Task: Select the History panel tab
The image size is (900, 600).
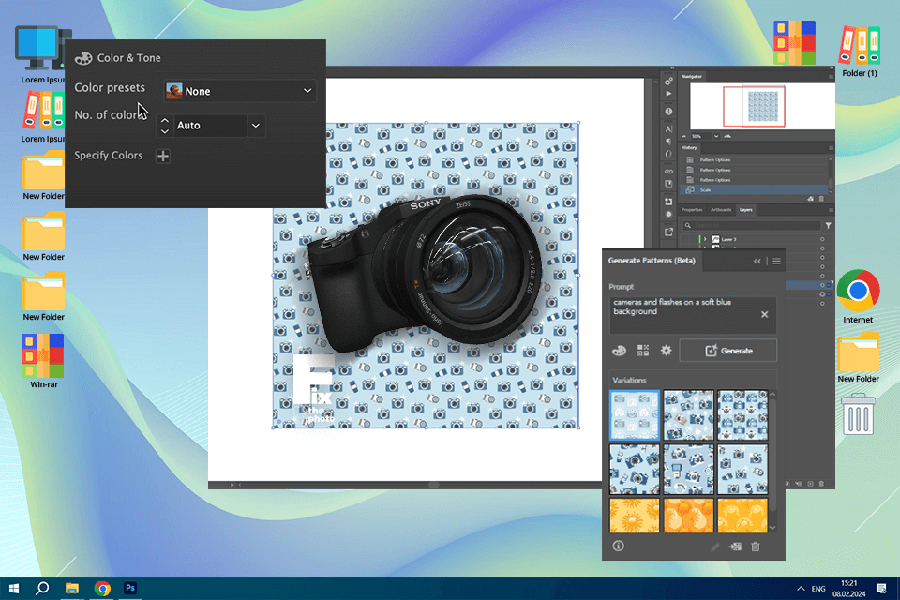Action: pos(689,148)
